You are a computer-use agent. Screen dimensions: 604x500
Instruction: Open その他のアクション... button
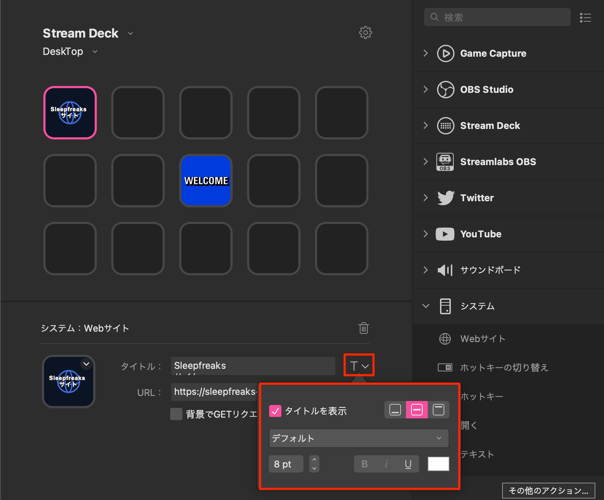(548, 490)
